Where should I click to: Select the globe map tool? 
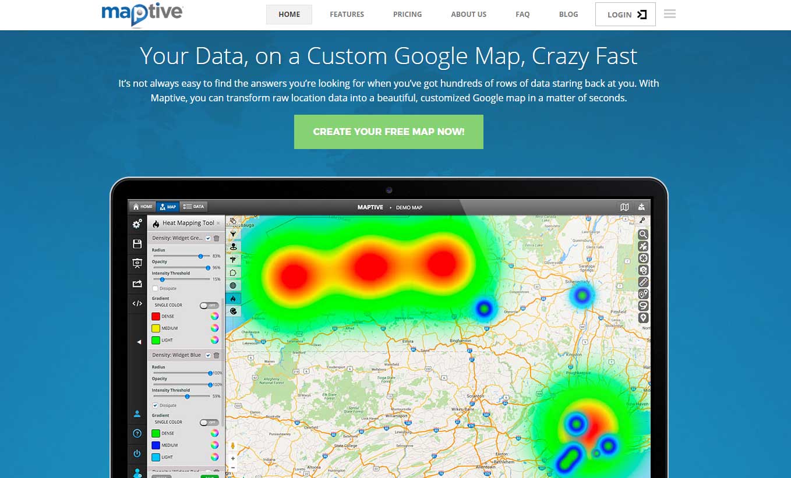[233, 285]
